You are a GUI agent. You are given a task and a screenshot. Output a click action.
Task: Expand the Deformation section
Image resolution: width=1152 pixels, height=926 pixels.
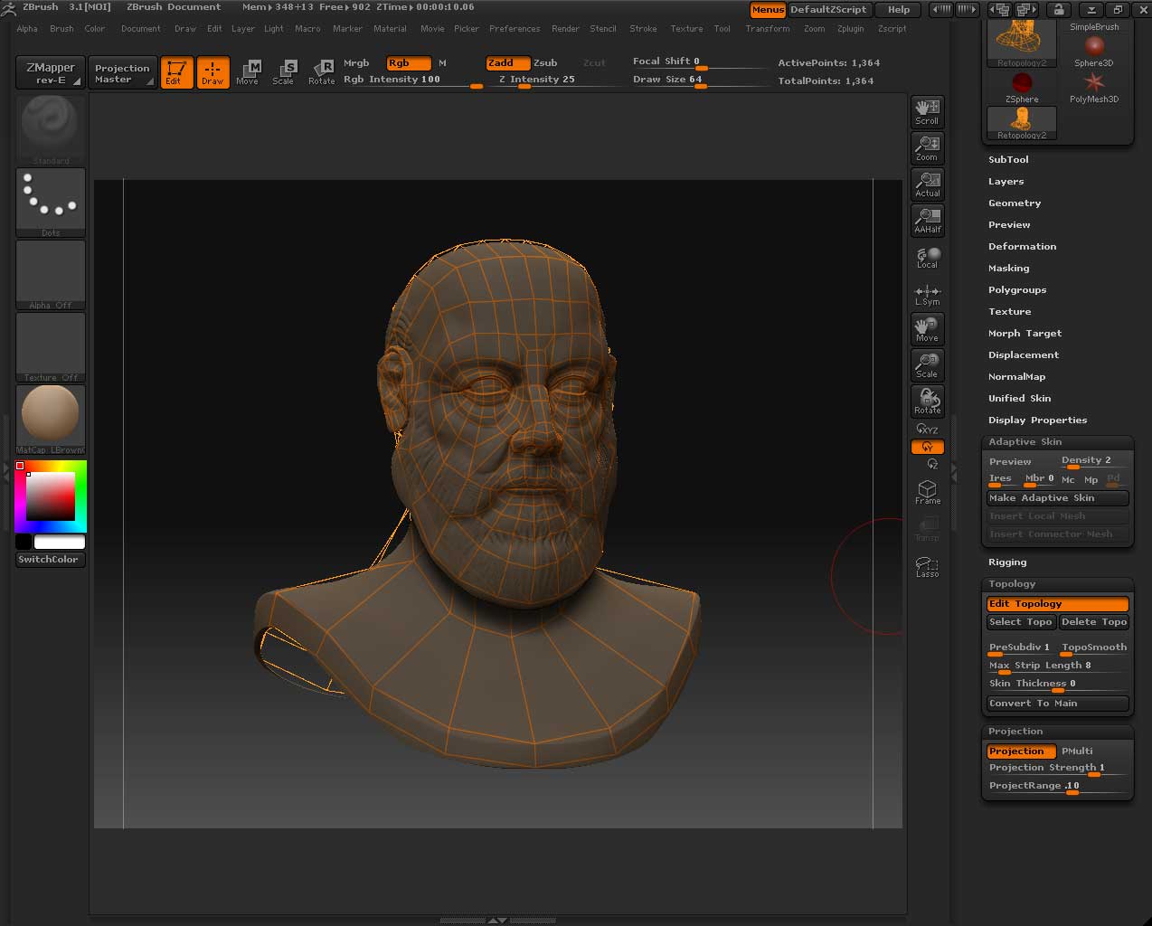[x=1022, y=246]
